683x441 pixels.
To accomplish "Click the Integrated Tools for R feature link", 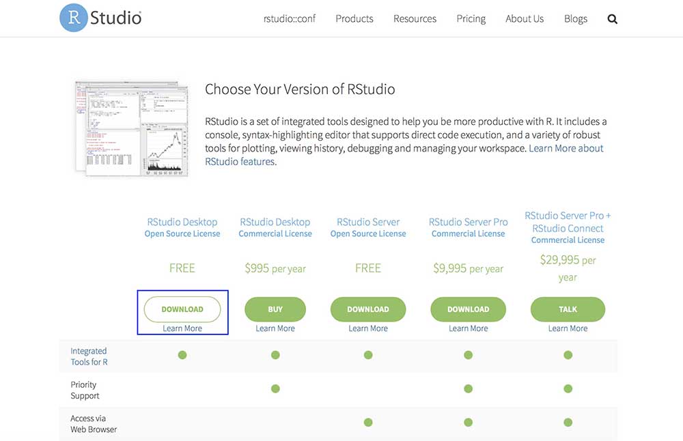I will coord(89,356).
